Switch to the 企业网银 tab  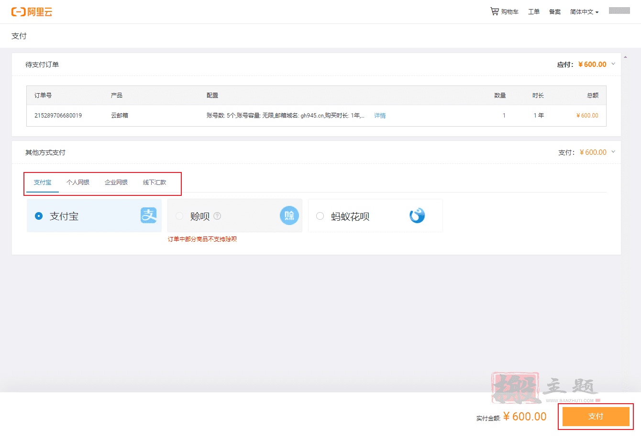(116, 182)
